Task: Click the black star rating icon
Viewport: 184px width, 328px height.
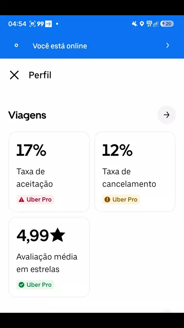Action: tap(58, 235)
